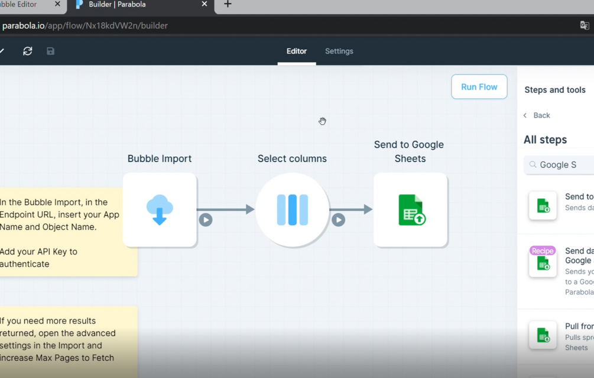Select the Bubble Import step icon
This screenshot has width=594, height=378.
point(159,209)
